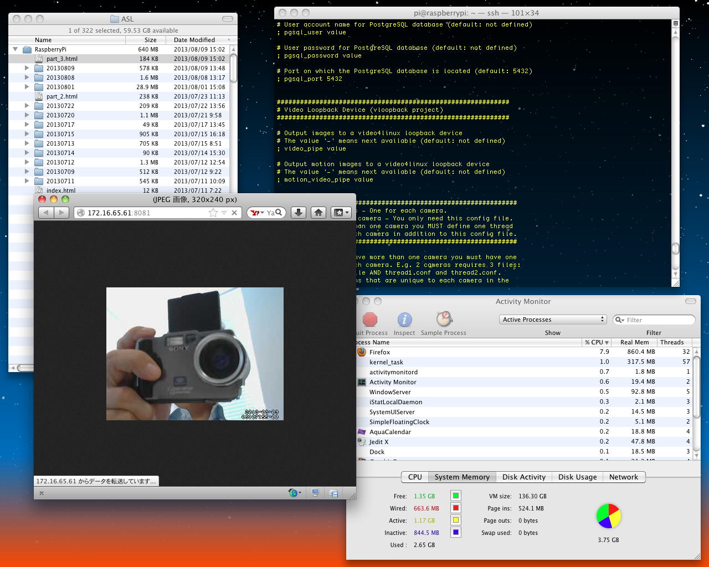Toggle the Finder ASL window toolbar pill button
Image resolution: width=709 pixels, height=567 pixels.
pyautogui.click(x=228, y=19)
